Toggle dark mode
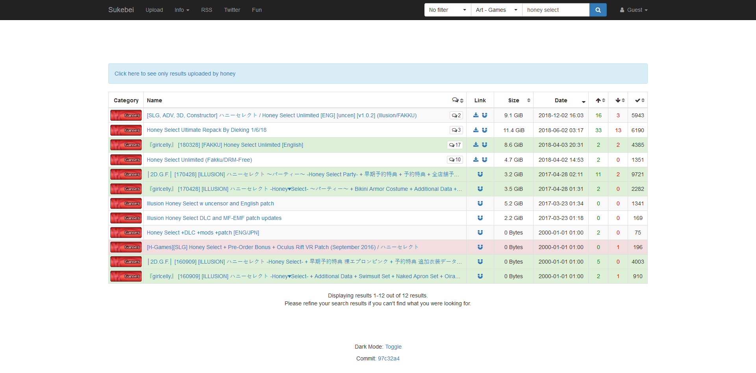The image size is (756, 373). tap(393, 347)
